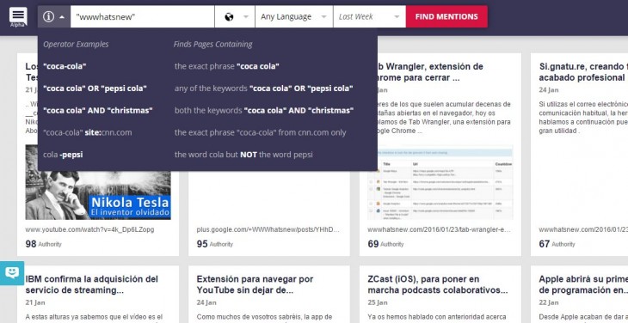Screen dimensions: 628x323
Task: Select "coca cola" AND "christmas" example
Action: tap(98, 110)
